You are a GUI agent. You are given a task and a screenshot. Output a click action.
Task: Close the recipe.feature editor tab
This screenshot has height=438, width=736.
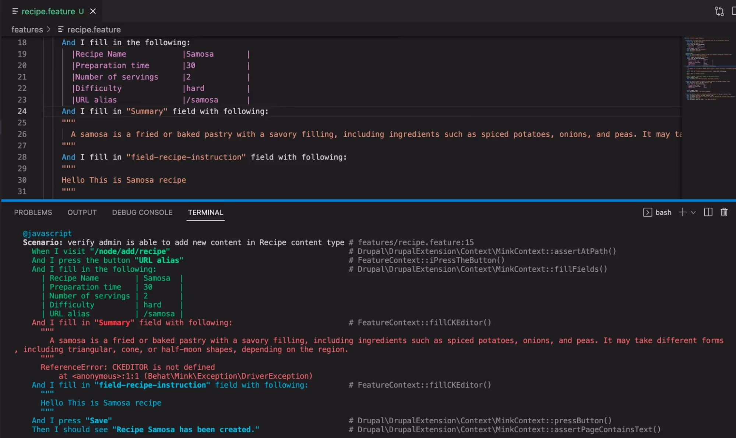(x=93, y=11)
